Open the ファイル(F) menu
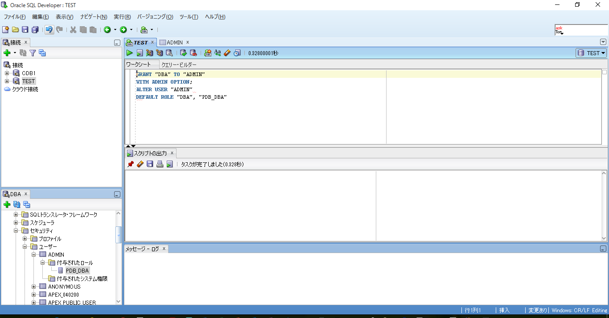Image resolution: width=609 pixels, height=318 pixels. coord(15,17)
